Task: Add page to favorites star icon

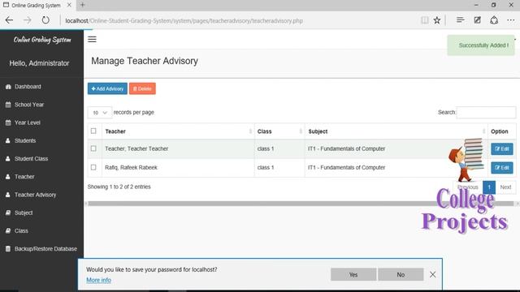Action: [x=437, y=20]
